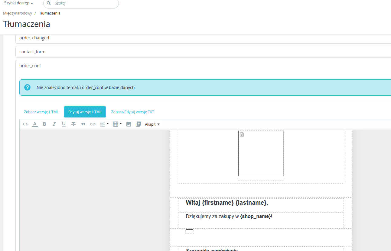The height and width of the screenshot is (251, 391).
Task: Insert an image into the email
Action: click(129, 124)
